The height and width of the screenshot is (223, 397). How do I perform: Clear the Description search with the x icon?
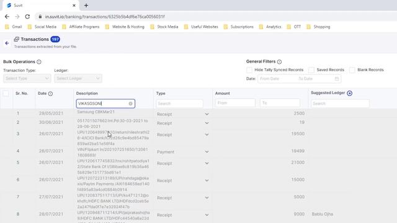coord(130,103)
